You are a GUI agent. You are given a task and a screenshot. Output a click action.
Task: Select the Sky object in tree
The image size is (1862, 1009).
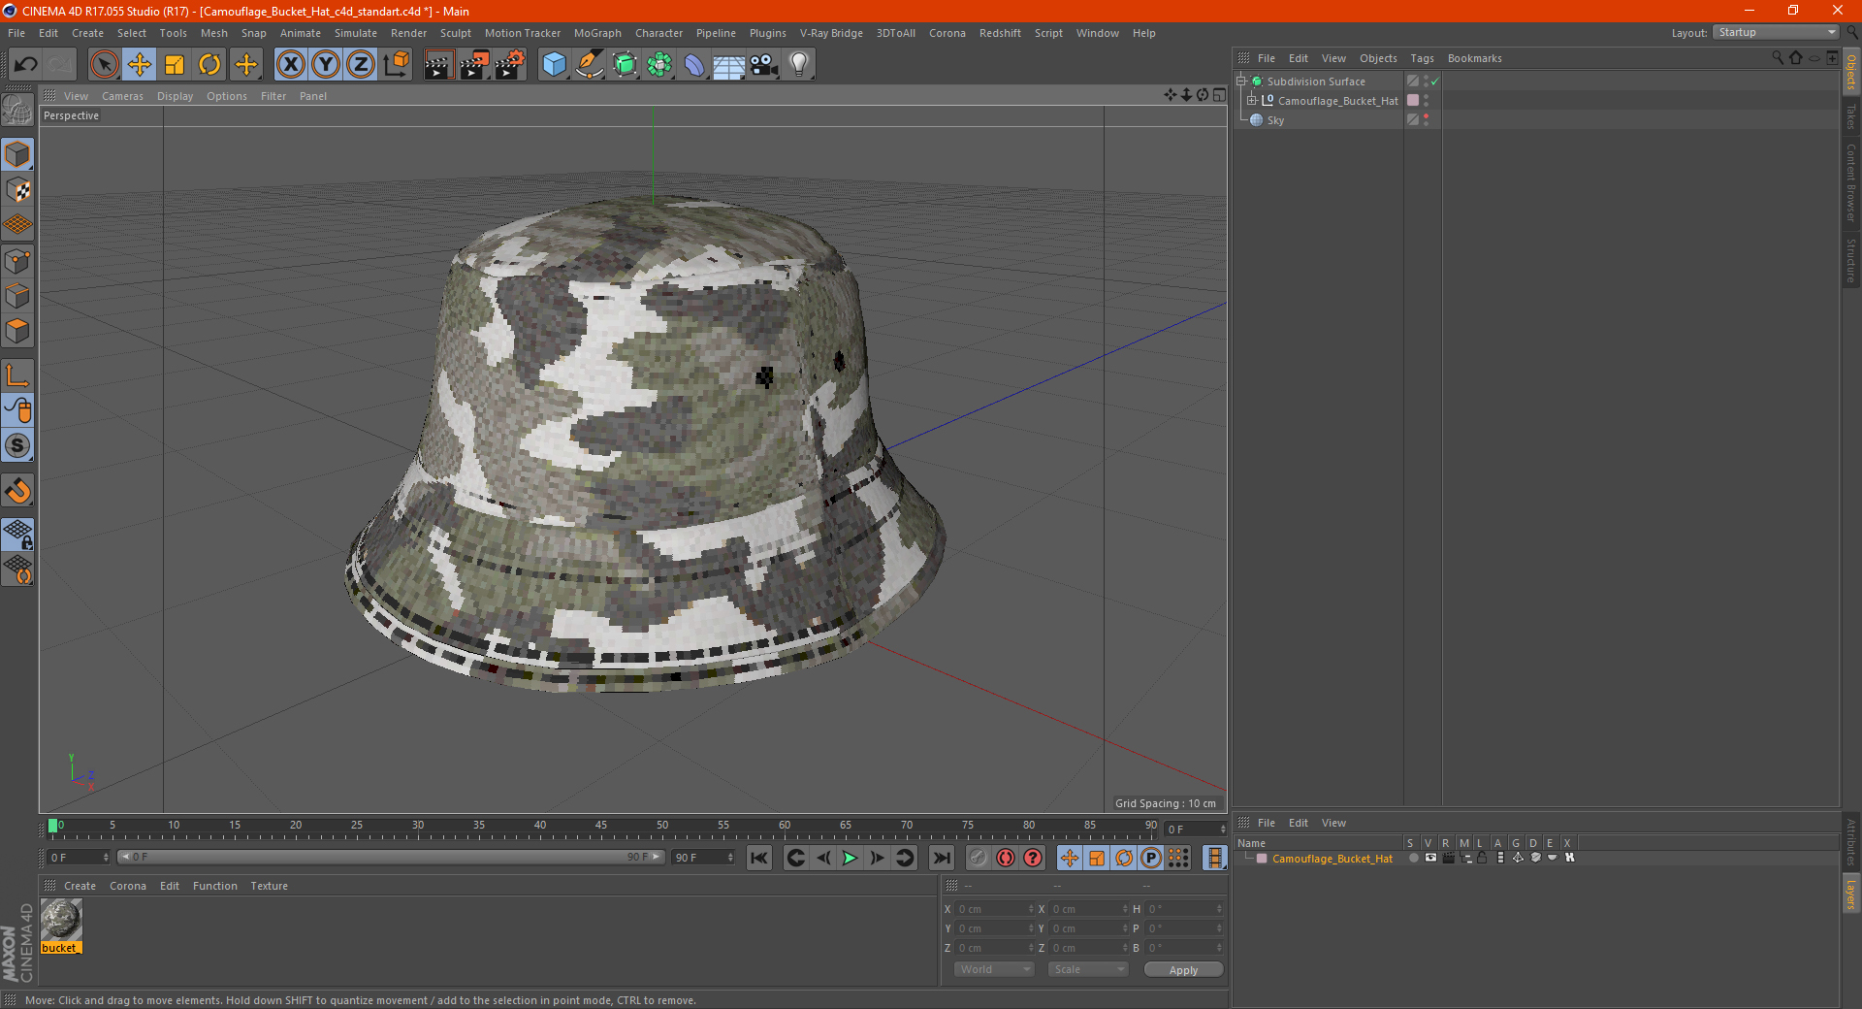coord(1275,120)
